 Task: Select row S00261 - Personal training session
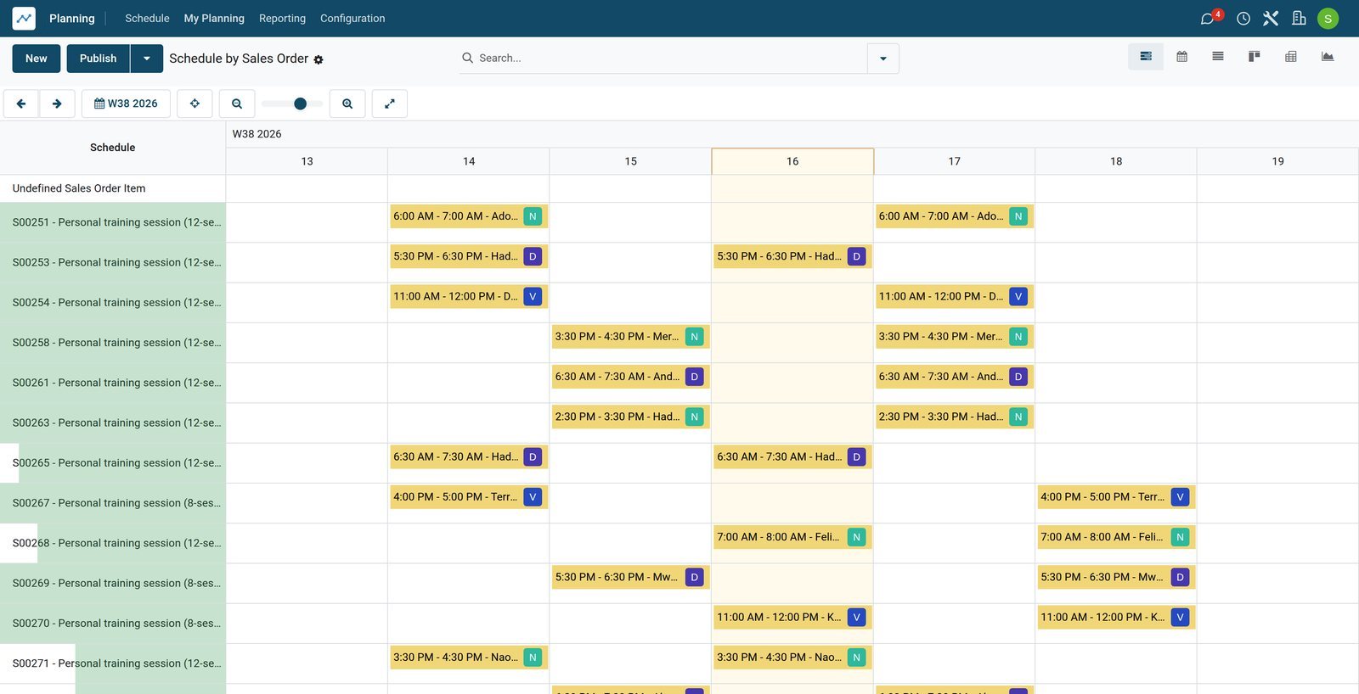click(113, 383)
